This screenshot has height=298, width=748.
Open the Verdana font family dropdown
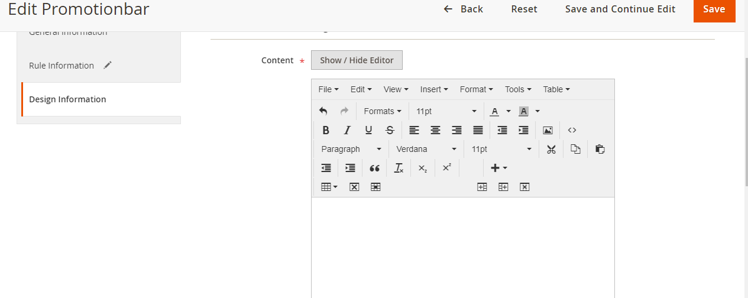coord(426,149)
